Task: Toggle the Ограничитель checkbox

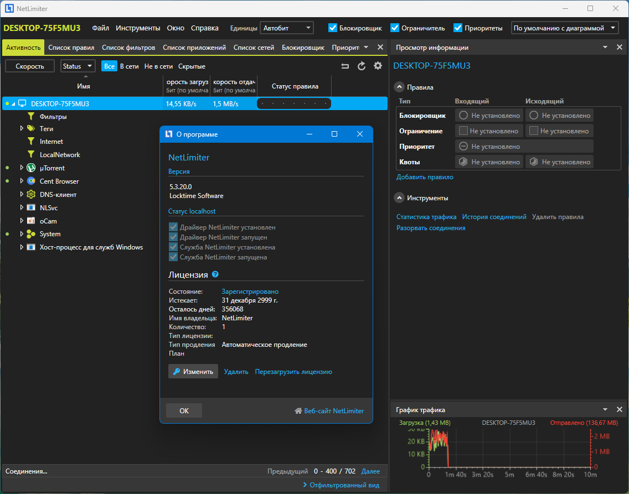Action: [x=395, y=28]
